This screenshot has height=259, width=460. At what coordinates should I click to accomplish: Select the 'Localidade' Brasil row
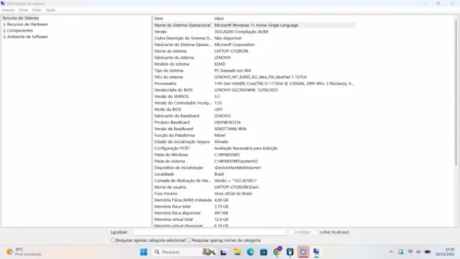254,174
